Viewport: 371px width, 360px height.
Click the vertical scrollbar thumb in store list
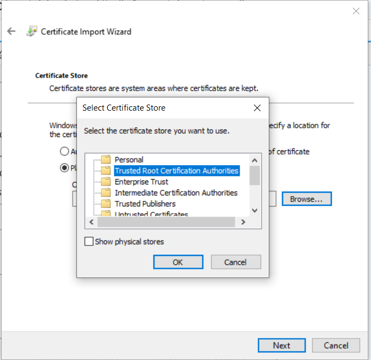click(x=254, y=176)
